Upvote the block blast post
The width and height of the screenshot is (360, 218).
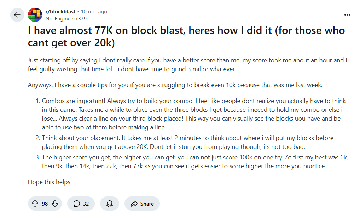coord(35,204)
